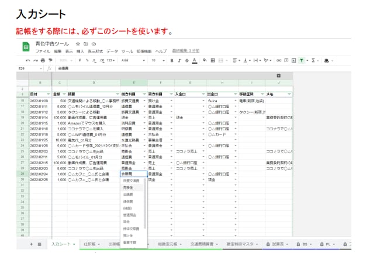373x253 pixels.
Task: Star the 青色申告ツール document
Action: (78, 44)
